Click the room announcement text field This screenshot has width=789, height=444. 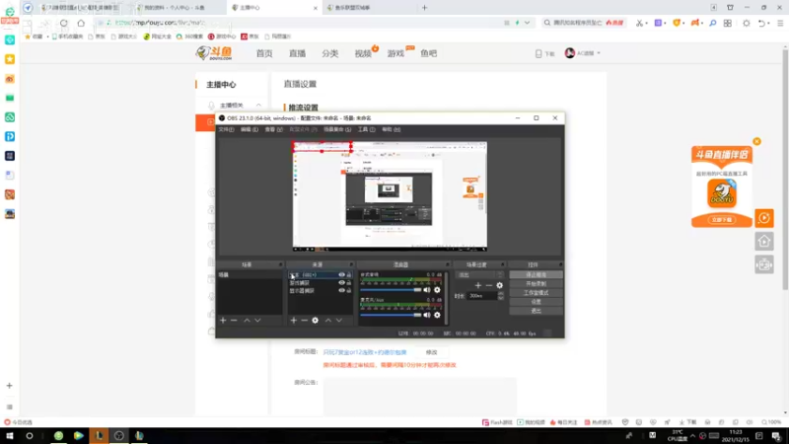(x=420, y=396)
